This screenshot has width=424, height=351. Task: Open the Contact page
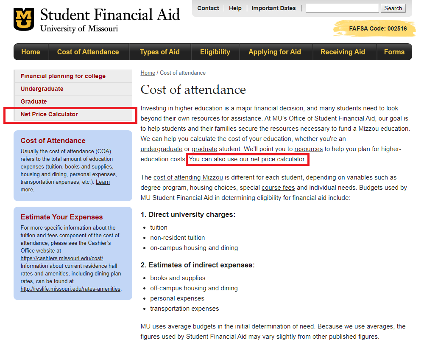click(x=208, y=8)
